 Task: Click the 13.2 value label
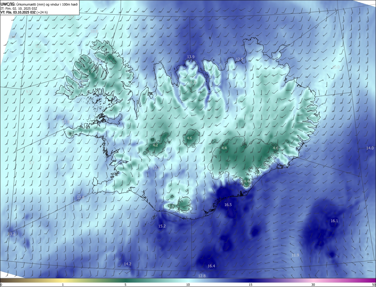[11, 234]
